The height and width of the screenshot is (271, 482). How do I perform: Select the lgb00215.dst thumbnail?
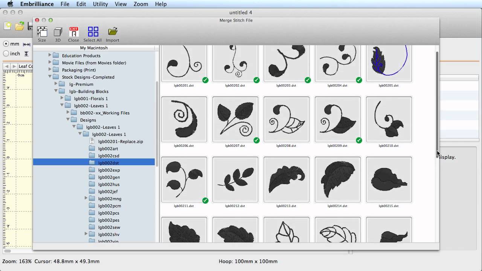(x=389, y=180)
